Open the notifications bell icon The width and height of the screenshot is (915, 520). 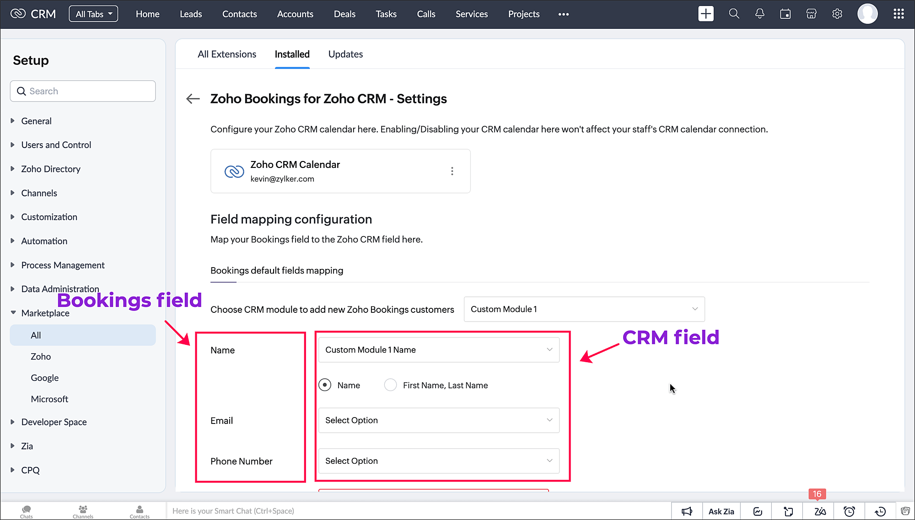click(x=759, y=14)
